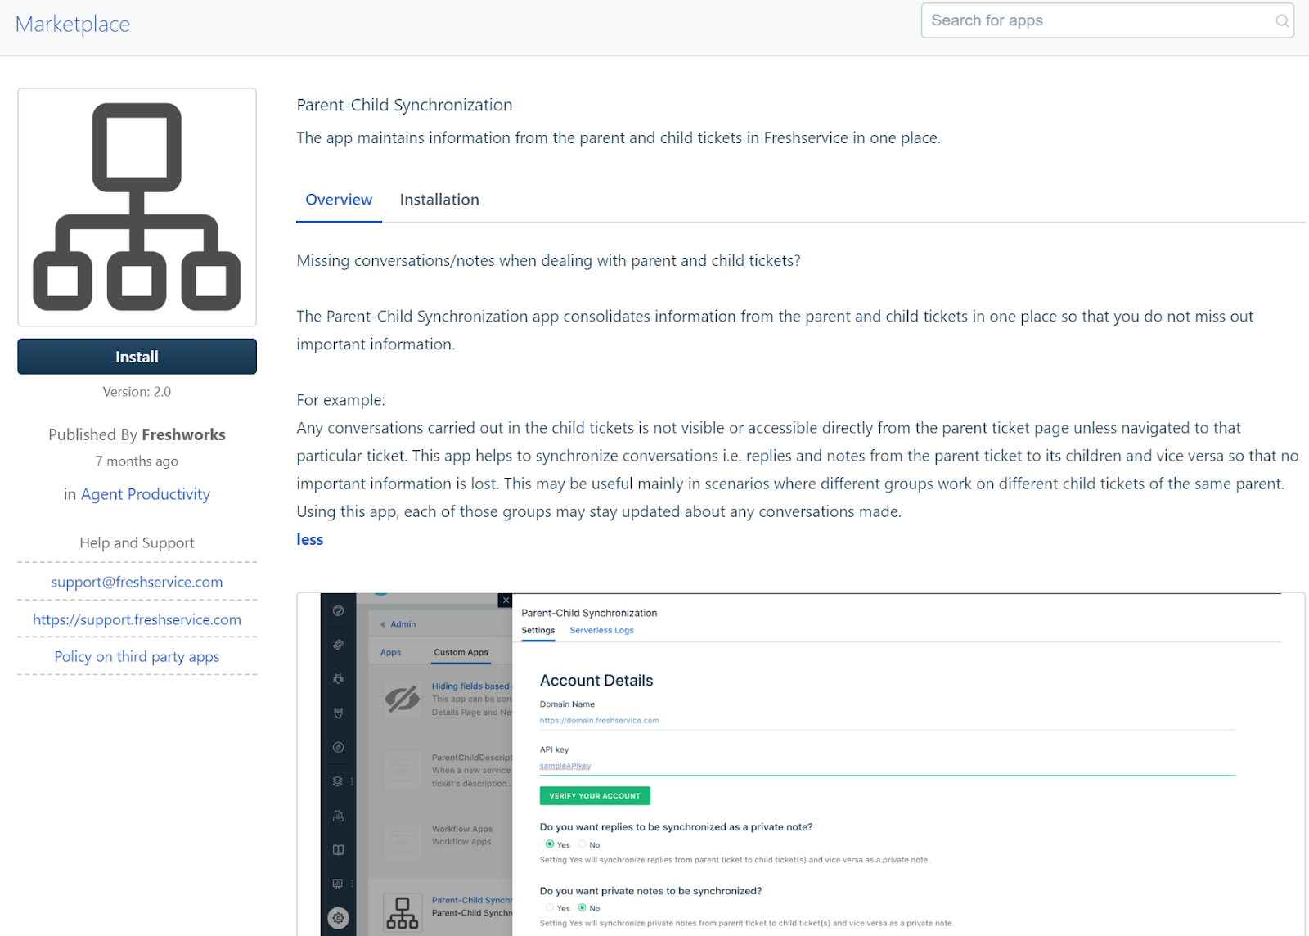Click the Parent-Child Synchronization app logo
This screenshot has width=1309, height=936.
(x=137, y=207)
